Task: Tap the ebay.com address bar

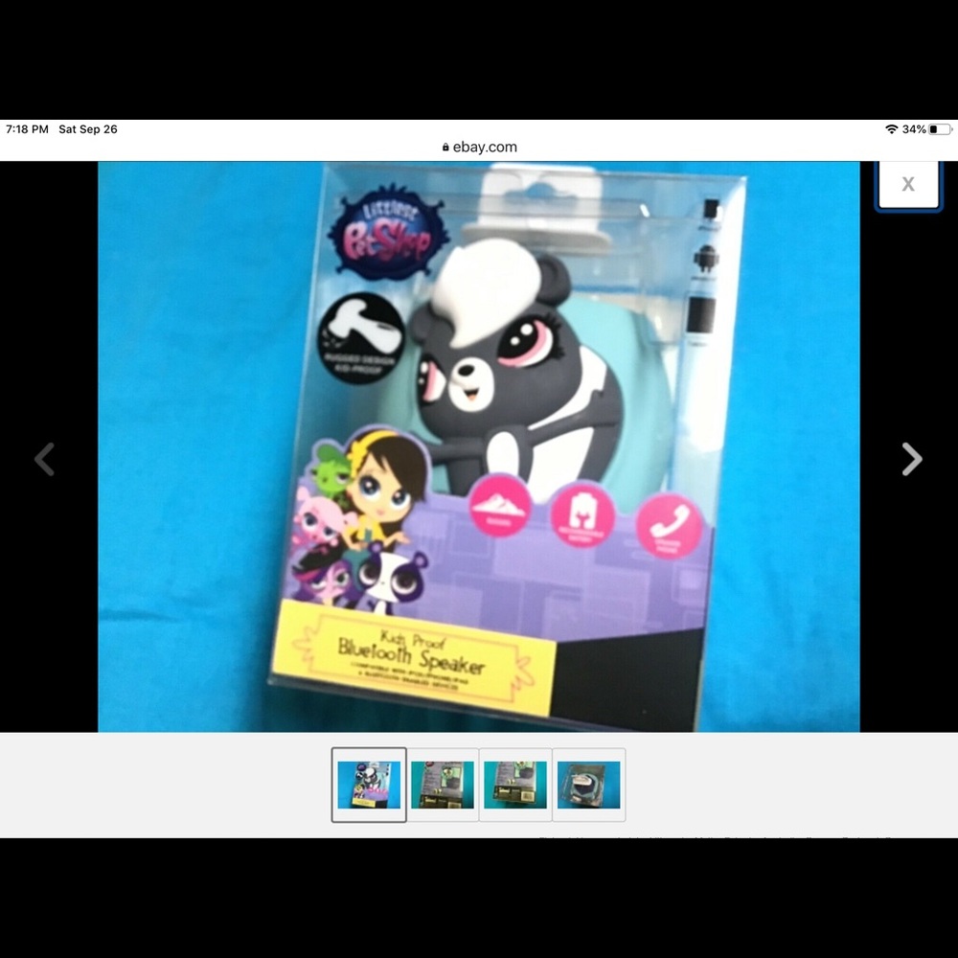Action: coord(479,148)
